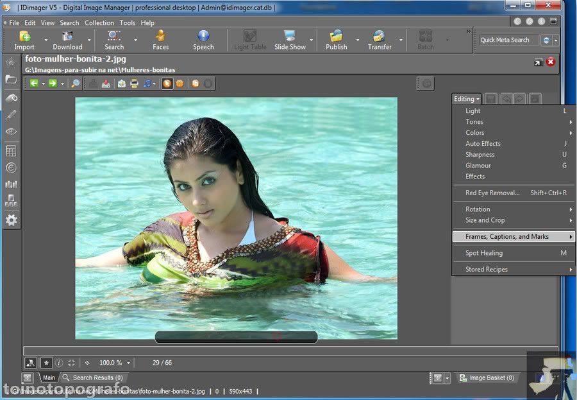The width and height of the screenshot is (577, 400).
Task: Click the gear settings icon in sidebar
Action: (11, 220)
